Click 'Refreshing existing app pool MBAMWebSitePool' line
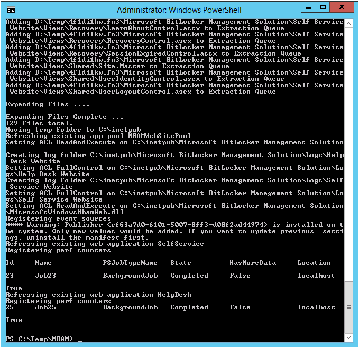This screenshot has width=359, height=347. (98, 136)
